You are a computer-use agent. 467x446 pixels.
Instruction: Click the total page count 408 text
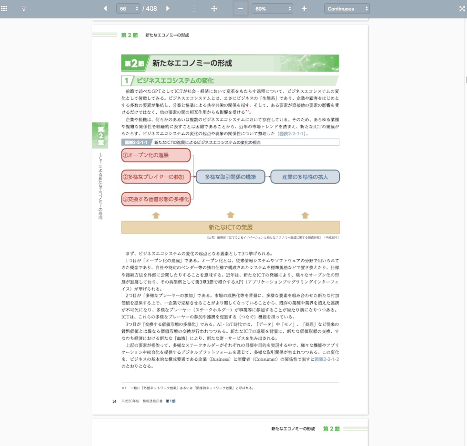pyautogui.click(x=151, y=9)
